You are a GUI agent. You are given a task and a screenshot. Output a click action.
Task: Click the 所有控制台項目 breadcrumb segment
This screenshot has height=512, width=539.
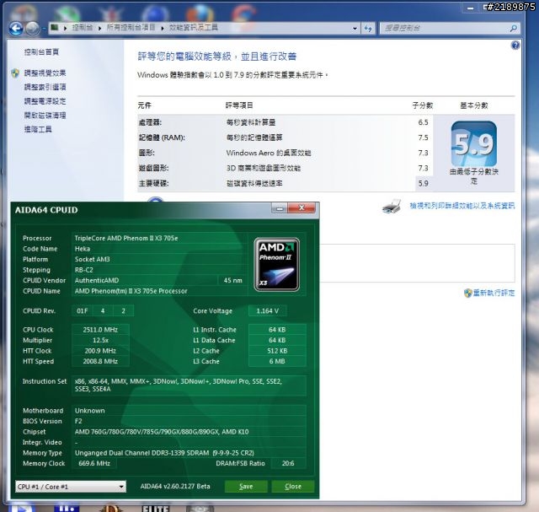(131, 28)
